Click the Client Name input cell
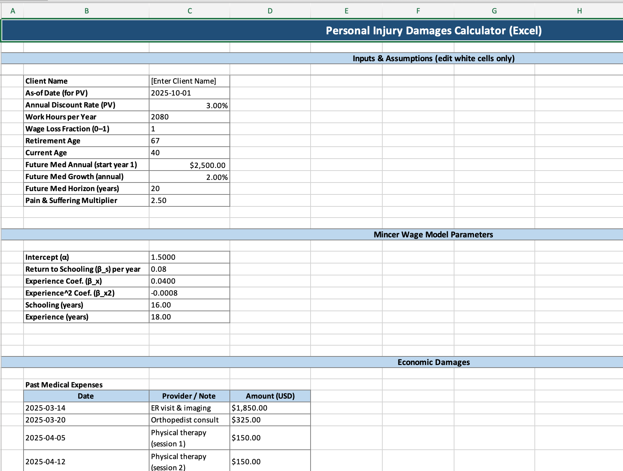 point(189,81)
